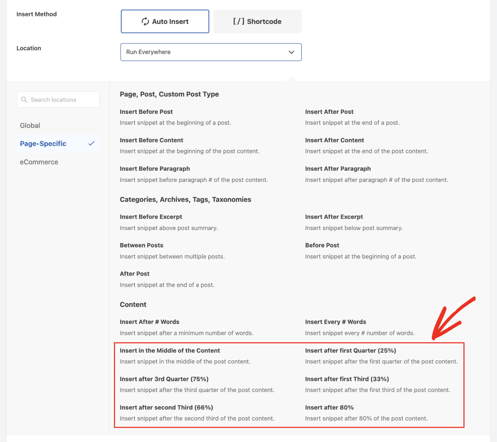Image resolution: width=497 pixels, height=442 pixels.
Task: Pick Insert after first Quarter (25%)
Action: pyautogui.click(x=351, y=350)
